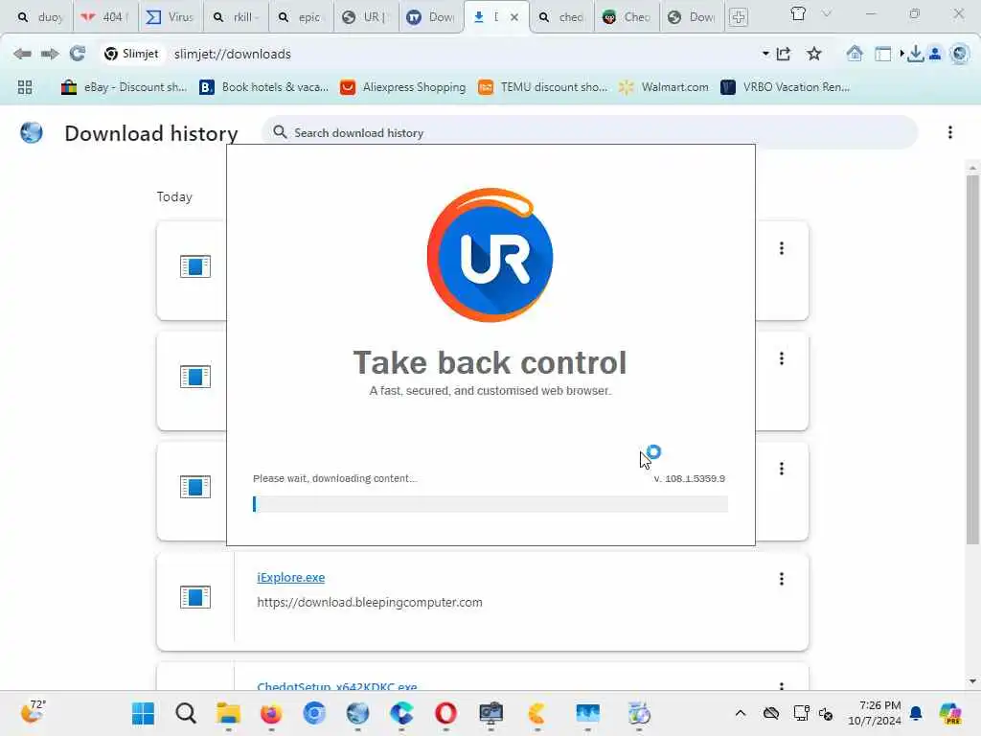Switch to the duoy search tab

pyautogui.click(x=40, y=17)
